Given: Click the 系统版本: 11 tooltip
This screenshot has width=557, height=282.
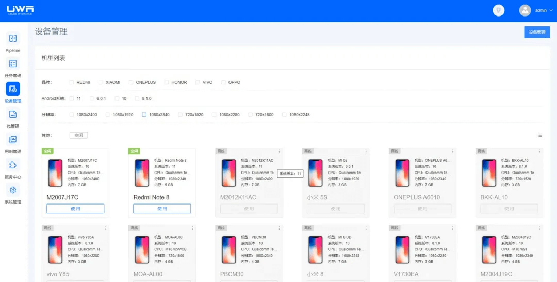Looking at the screenshot, I should (x=290, y=174).
